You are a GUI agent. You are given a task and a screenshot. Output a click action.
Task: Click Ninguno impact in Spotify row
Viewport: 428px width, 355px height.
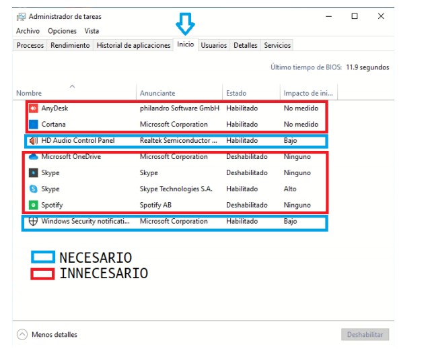pos(297,205)
